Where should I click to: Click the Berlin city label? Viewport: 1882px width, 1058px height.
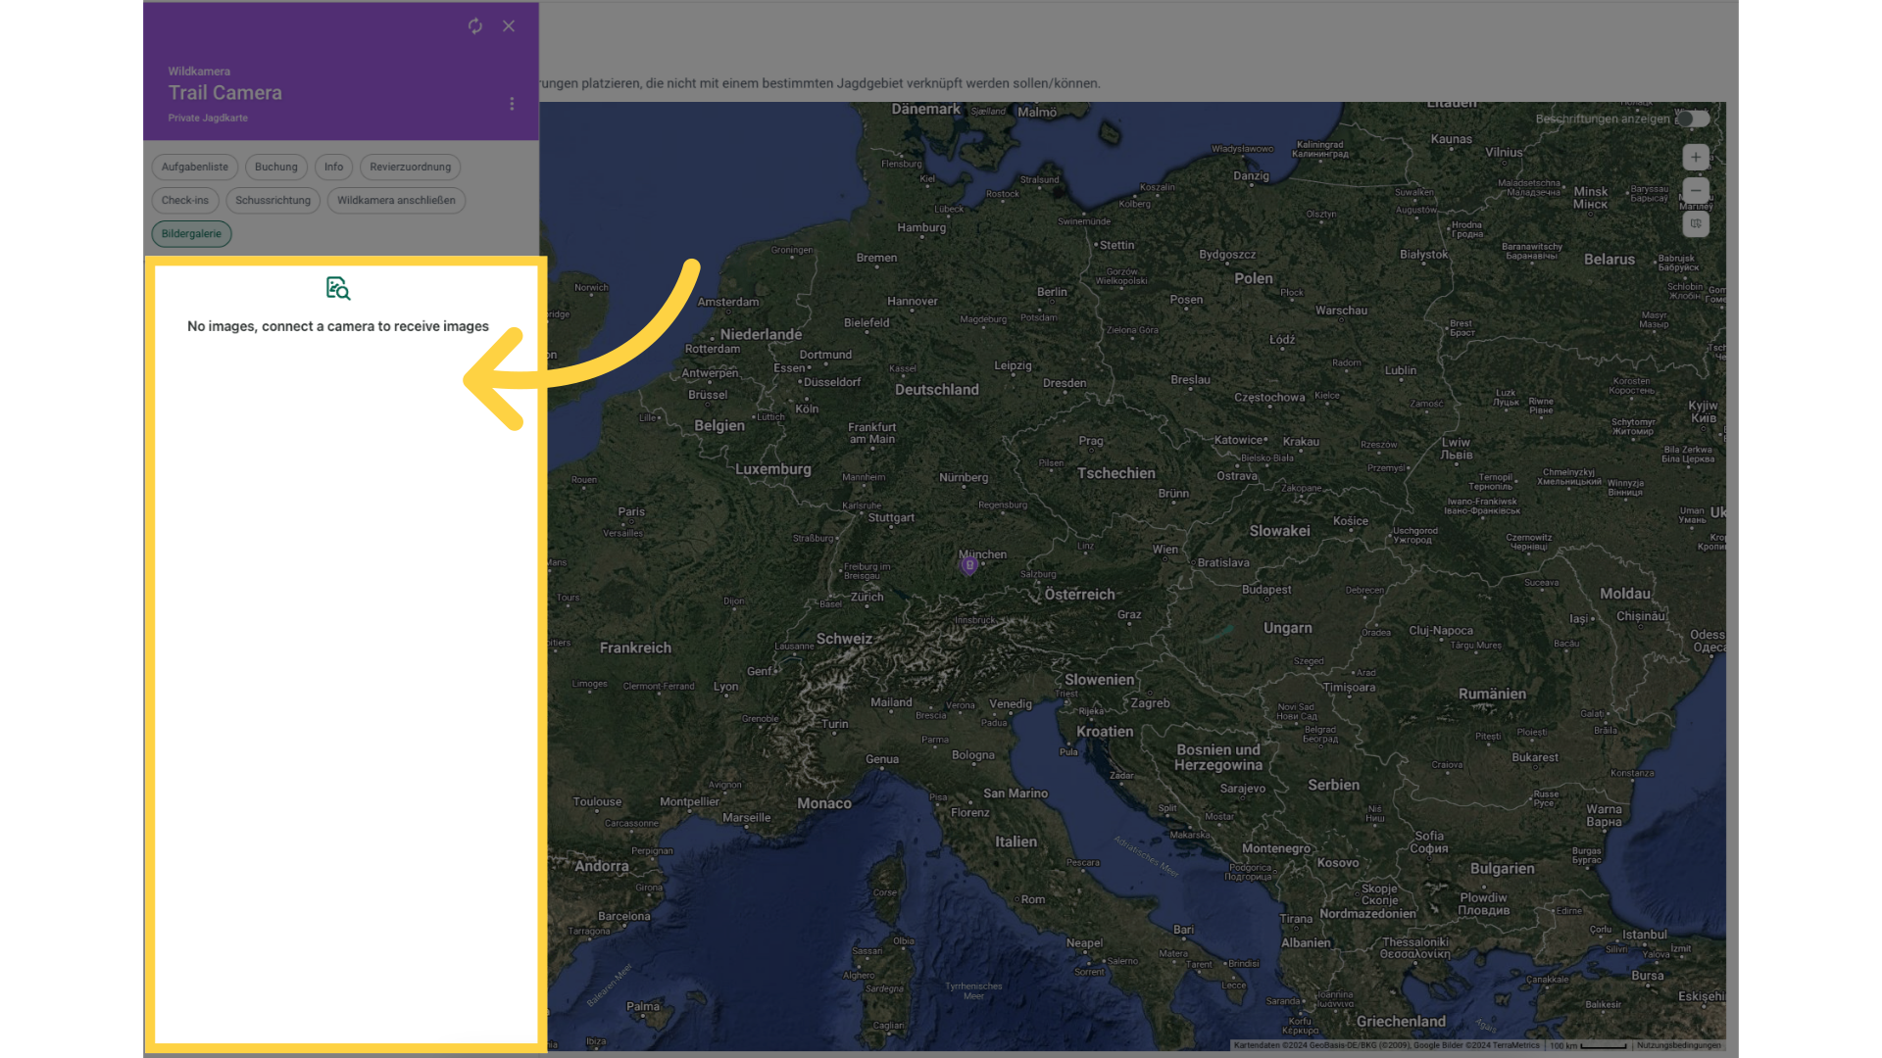click(x=1052, y=292)
